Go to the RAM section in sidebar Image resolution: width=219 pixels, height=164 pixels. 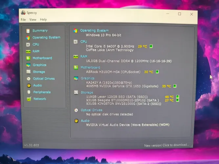point(36,51)
